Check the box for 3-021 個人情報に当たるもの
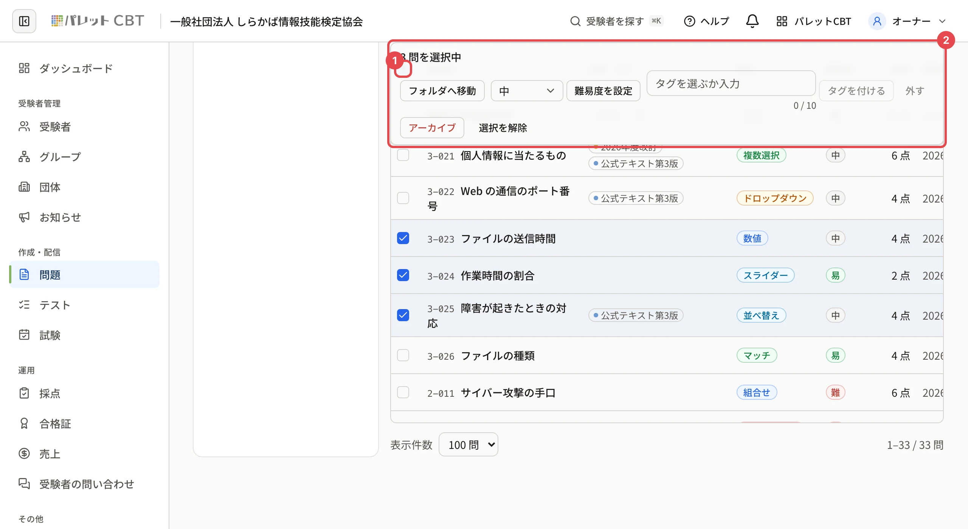Viewport: 968px width, 529px height. (403, 155)
